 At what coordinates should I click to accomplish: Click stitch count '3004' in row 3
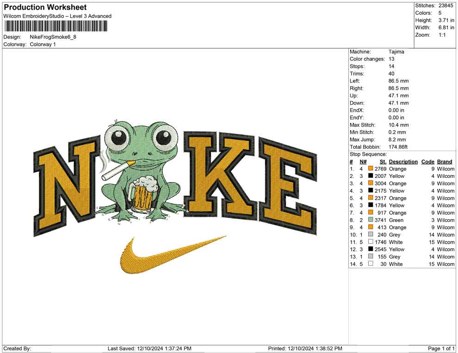tap(380, 183)
